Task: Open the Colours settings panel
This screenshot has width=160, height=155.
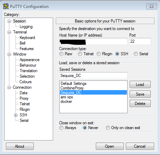Action: [26, 82]
